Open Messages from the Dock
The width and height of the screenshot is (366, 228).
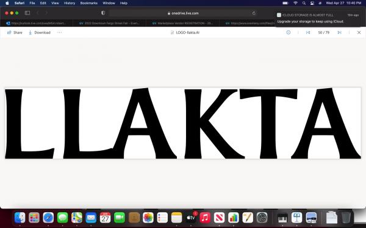point(63,218)
